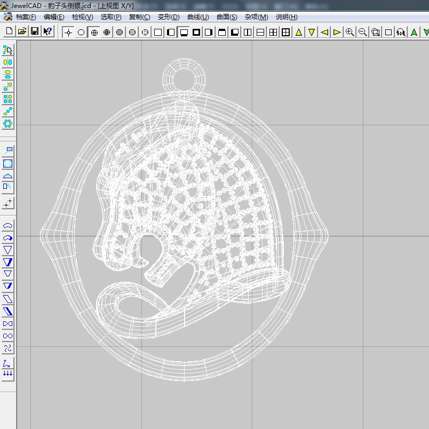Screen dimensions: 429x429
Task: Pick the selection arrow tool in left toolbar
Action: (7, 50)
